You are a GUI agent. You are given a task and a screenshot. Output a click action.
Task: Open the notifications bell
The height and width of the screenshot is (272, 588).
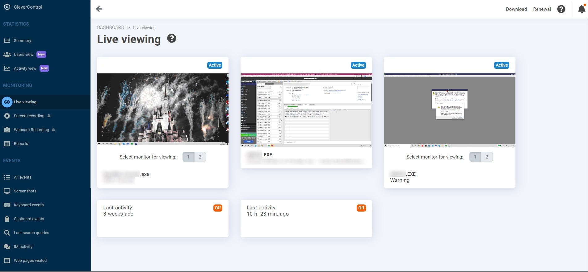(582, 9)
